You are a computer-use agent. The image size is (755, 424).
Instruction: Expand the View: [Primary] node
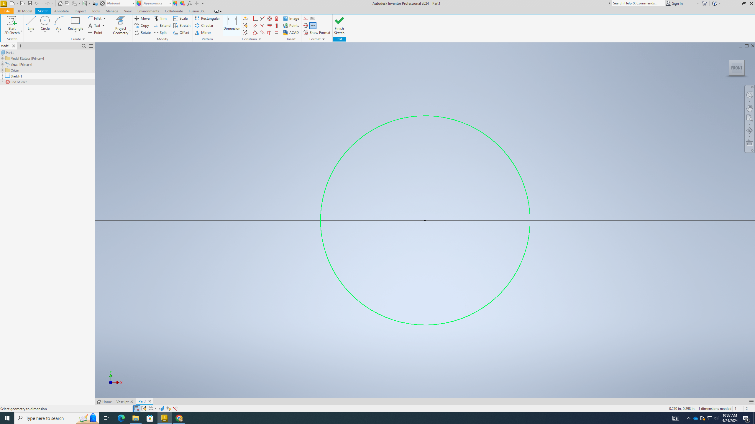pos(2,64)
